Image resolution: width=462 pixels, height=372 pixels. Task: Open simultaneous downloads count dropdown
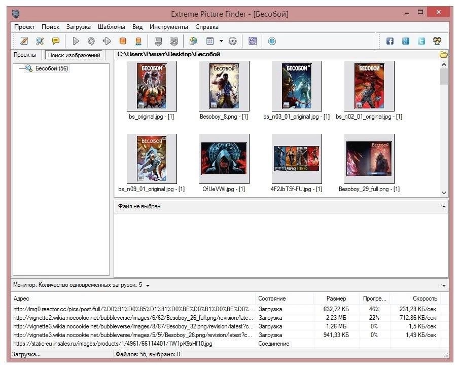[148, 285]
